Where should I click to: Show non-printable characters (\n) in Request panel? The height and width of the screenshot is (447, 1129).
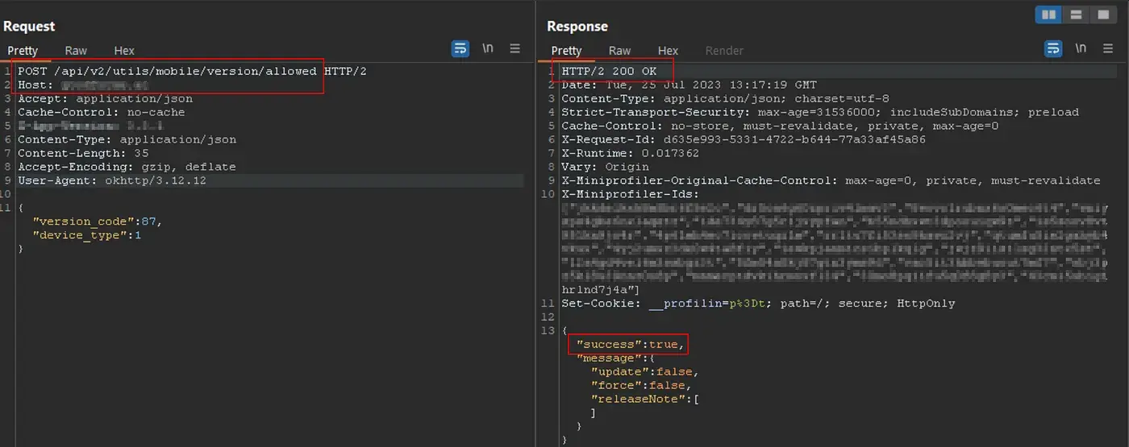[488, 49]
